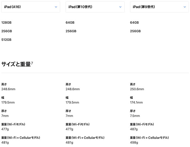
Task: Click 幅 label in iPad (第9世代) column
Action: [x=131, y=98]
